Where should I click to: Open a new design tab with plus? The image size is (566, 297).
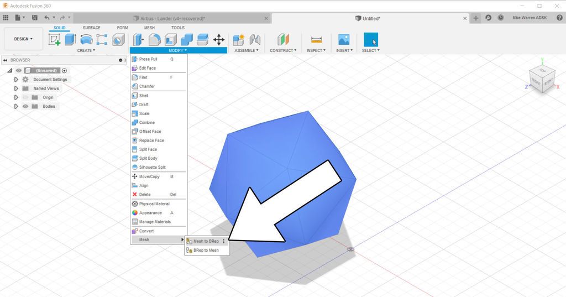476,18
